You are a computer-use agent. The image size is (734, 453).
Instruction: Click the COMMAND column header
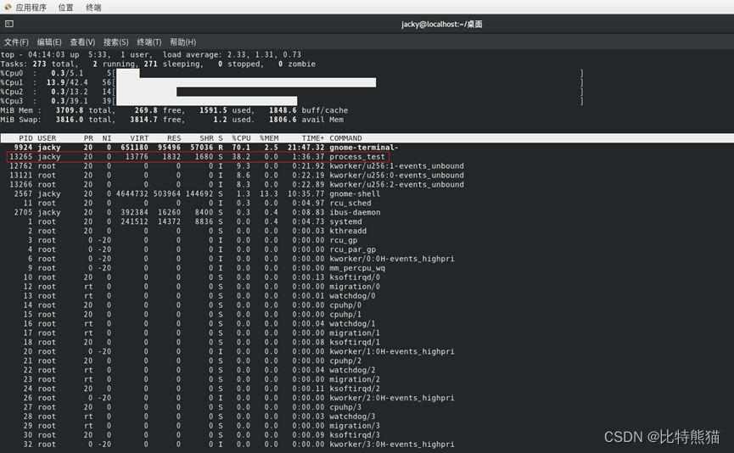[x=345, y=138]
